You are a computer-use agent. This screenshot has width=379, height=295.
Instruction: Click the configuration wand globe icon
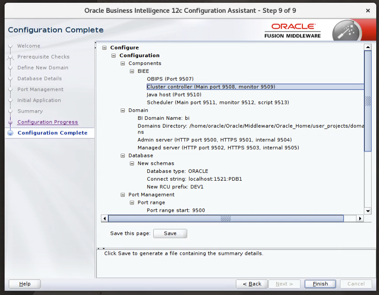[346, 31]
